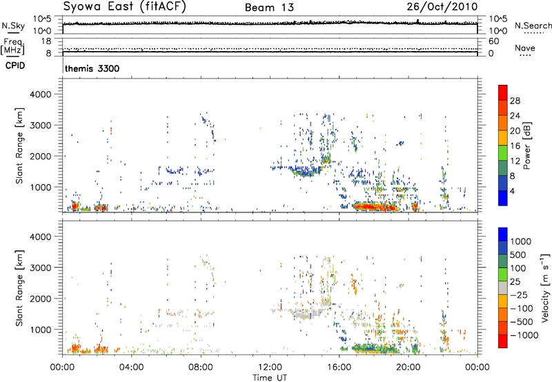The width and height of the screenshot is (552, 382).
Task: Click the red top of the power colorbar
Action: click(x=503, y=92)
